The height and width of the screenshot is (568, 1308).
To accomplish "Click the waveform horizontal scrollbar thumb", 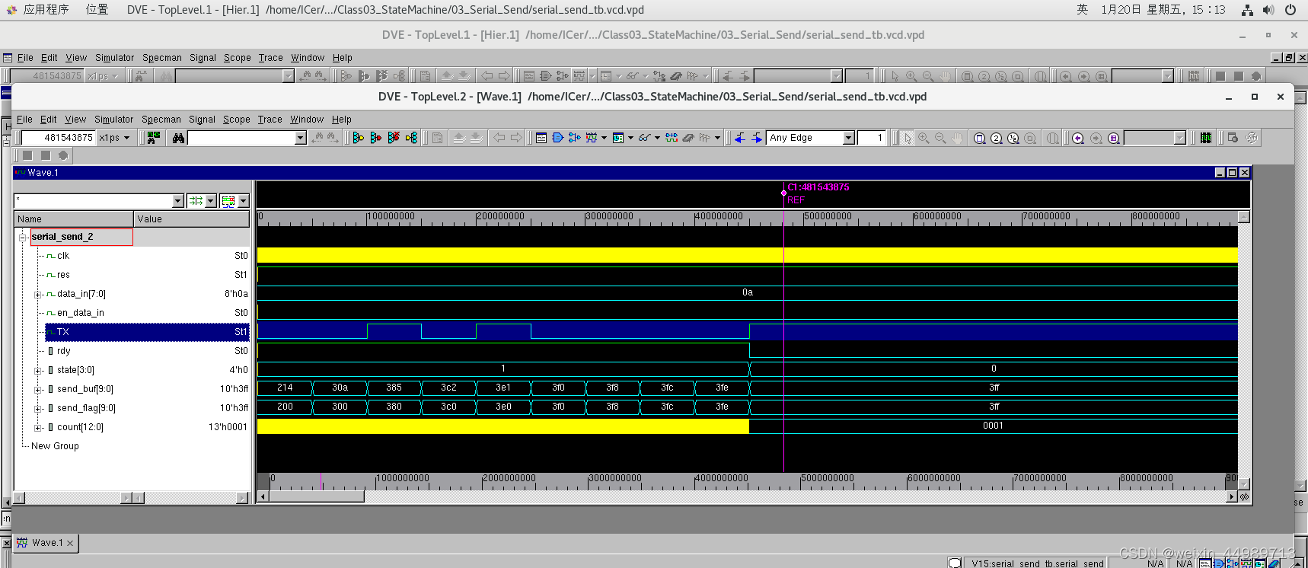I will (316, 496).
